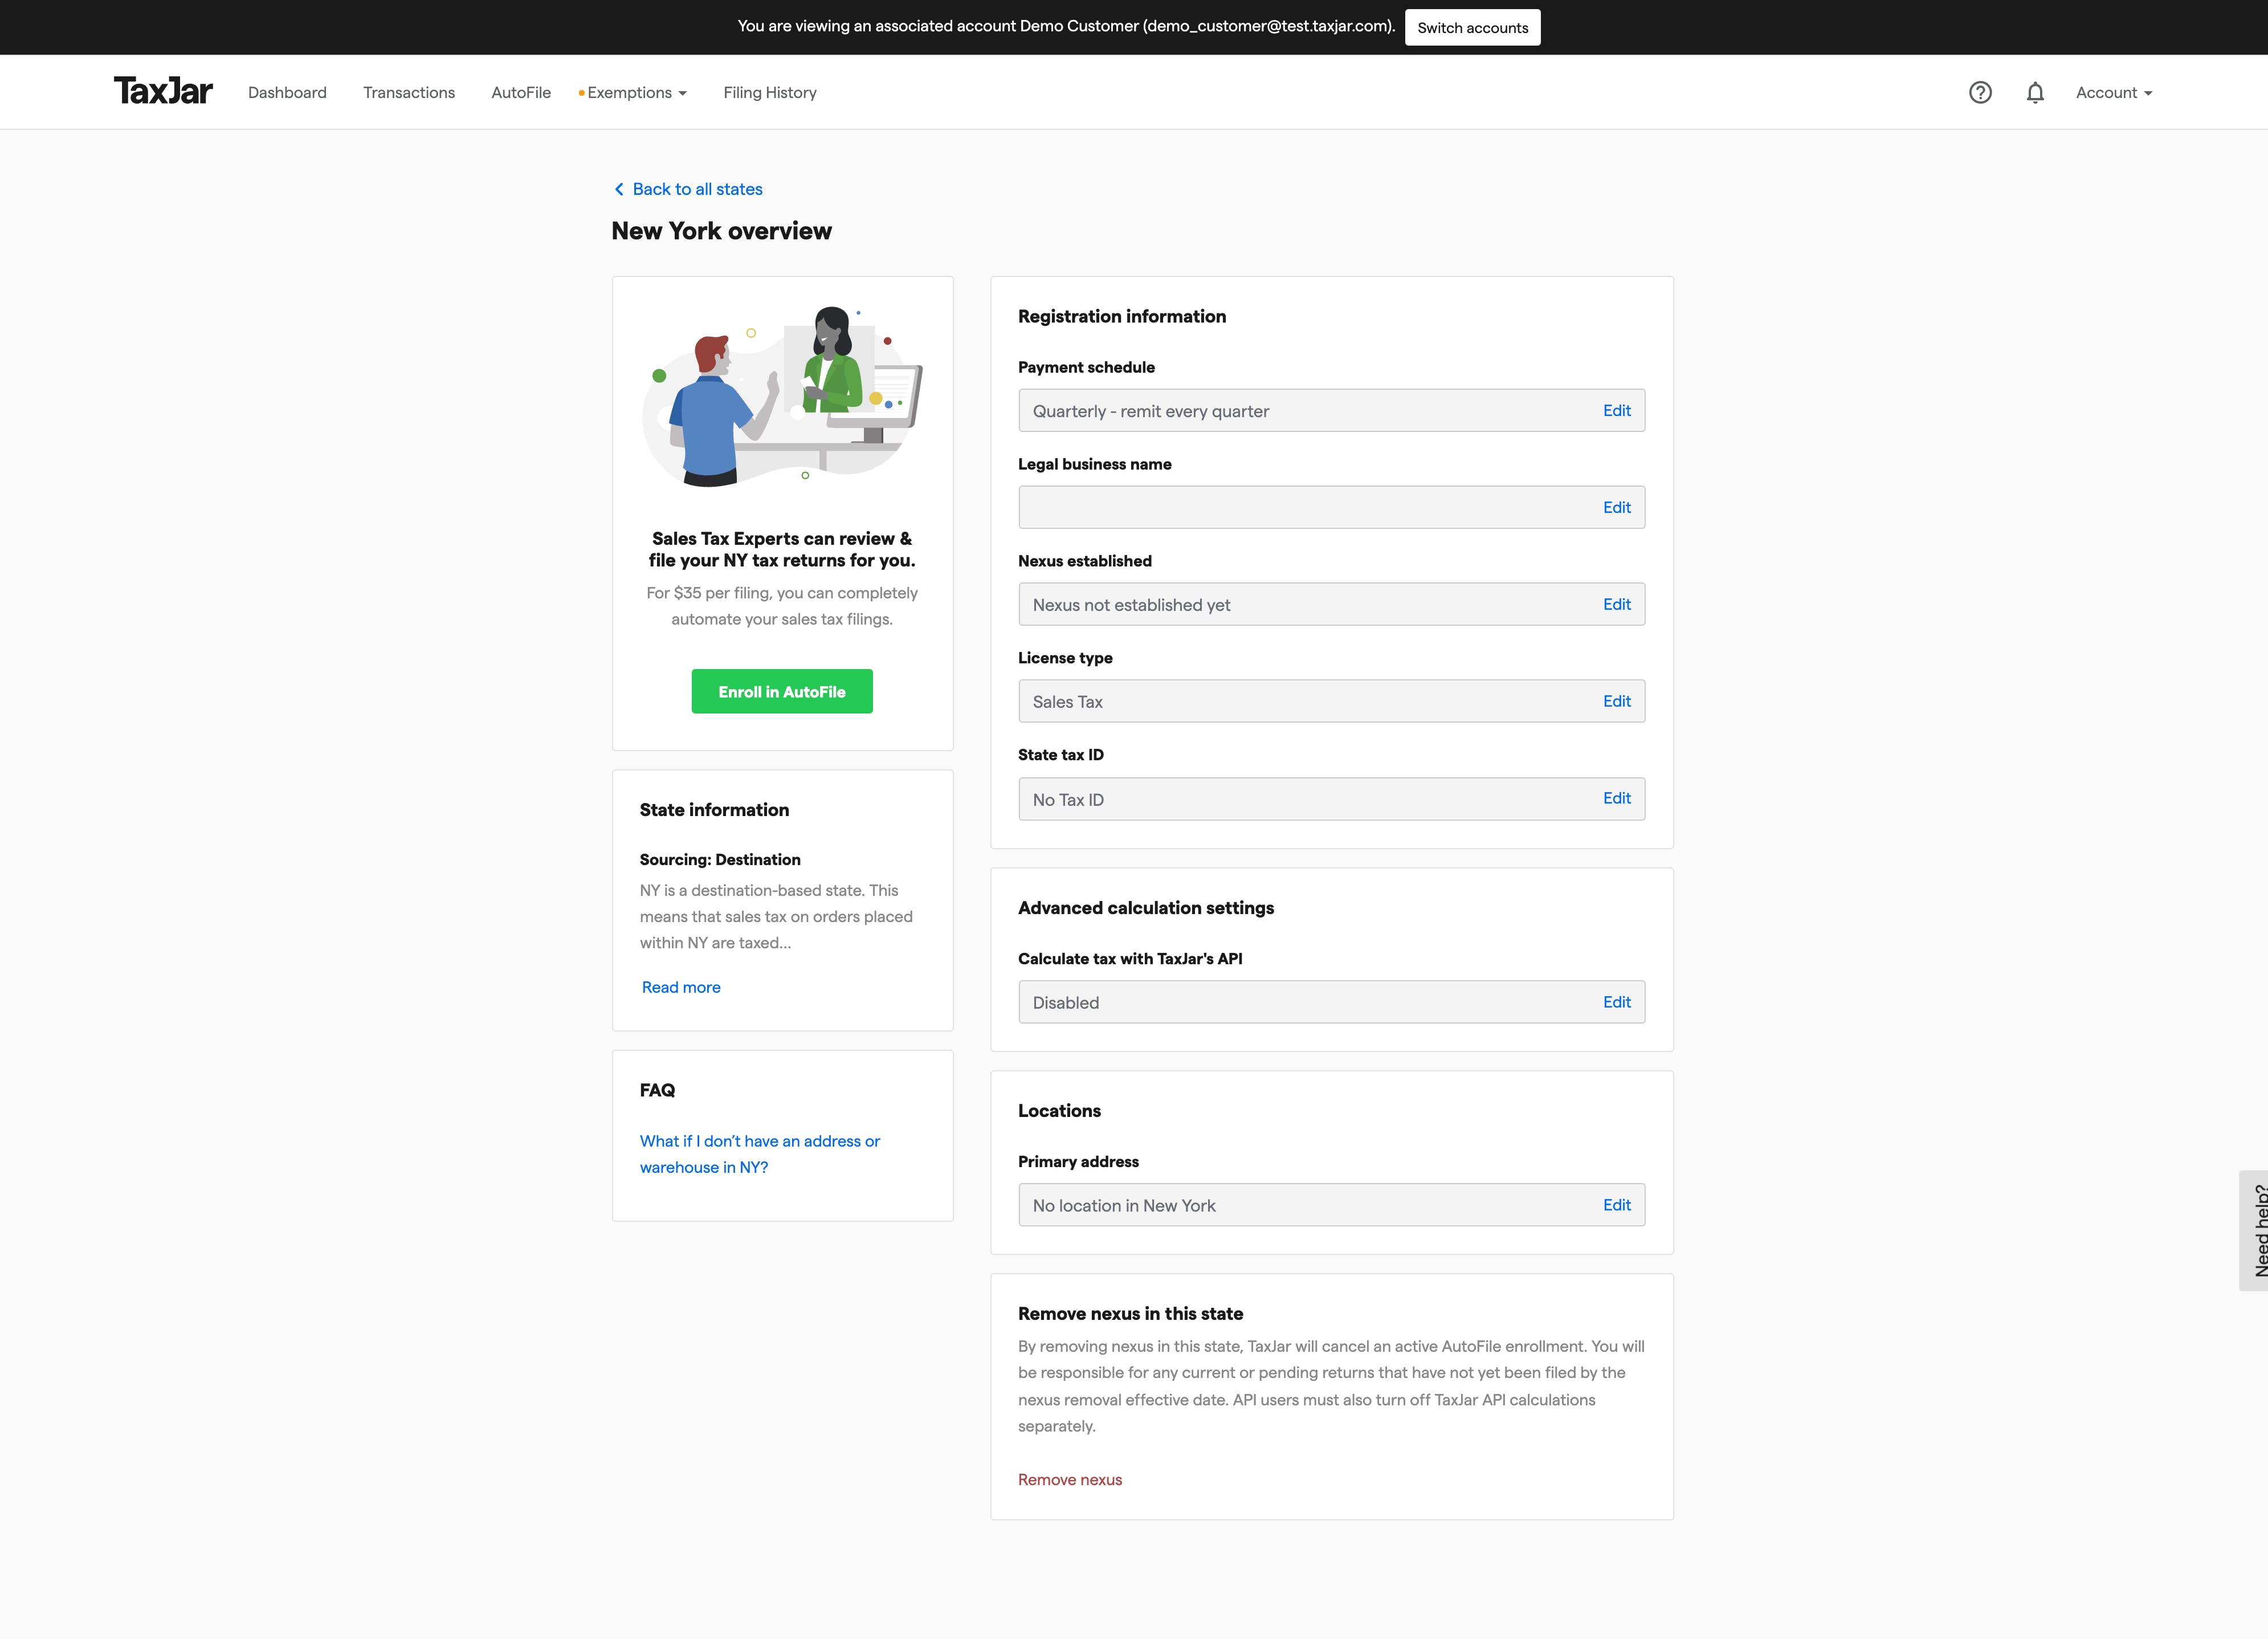The image size is (2268, 1639).
Task: Click the 'Sourcing: Destination' label
Action: point(720,859)
